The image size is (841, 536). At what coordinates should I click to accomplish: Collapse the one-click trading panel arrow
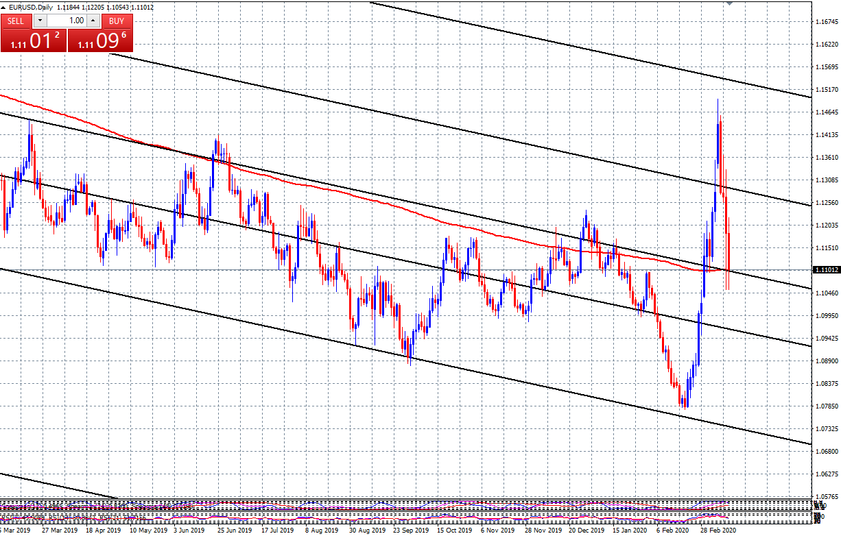tap(4, 8)
